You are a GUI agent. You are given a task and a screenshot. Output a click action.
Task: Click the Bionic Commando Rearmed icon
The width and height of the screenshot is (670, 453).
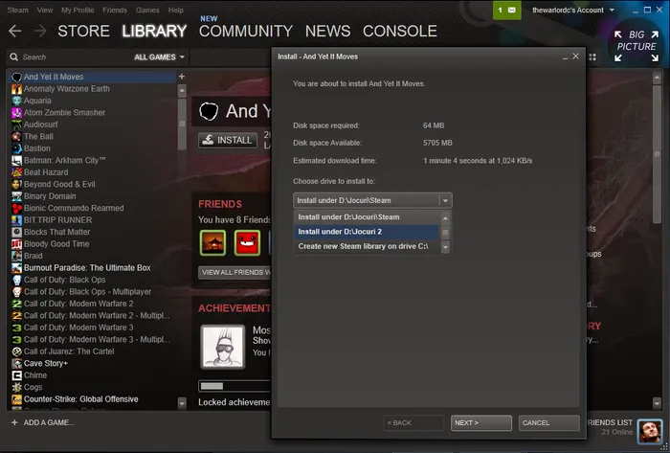click(16, 208)
